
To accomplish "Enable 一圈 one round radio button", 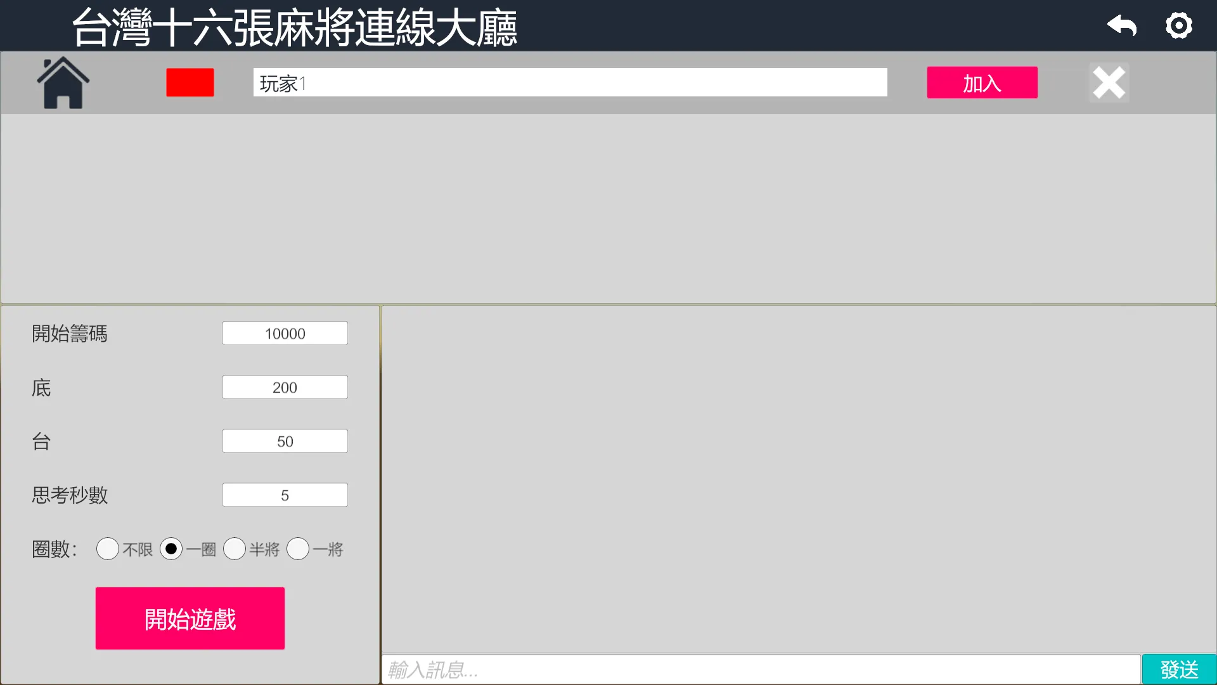I will coord(171,549).
